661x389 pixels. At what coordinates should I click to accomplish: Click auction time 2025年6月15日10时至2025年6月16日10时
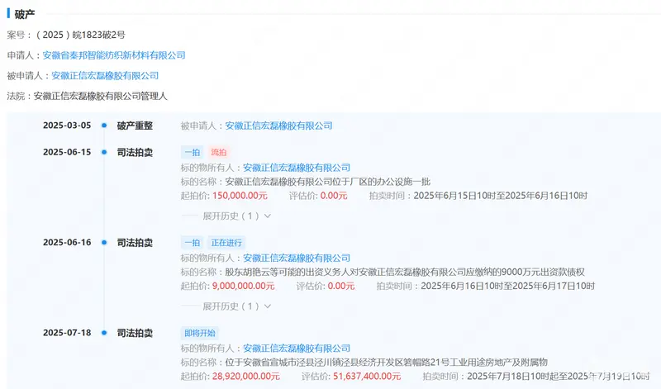501,196
